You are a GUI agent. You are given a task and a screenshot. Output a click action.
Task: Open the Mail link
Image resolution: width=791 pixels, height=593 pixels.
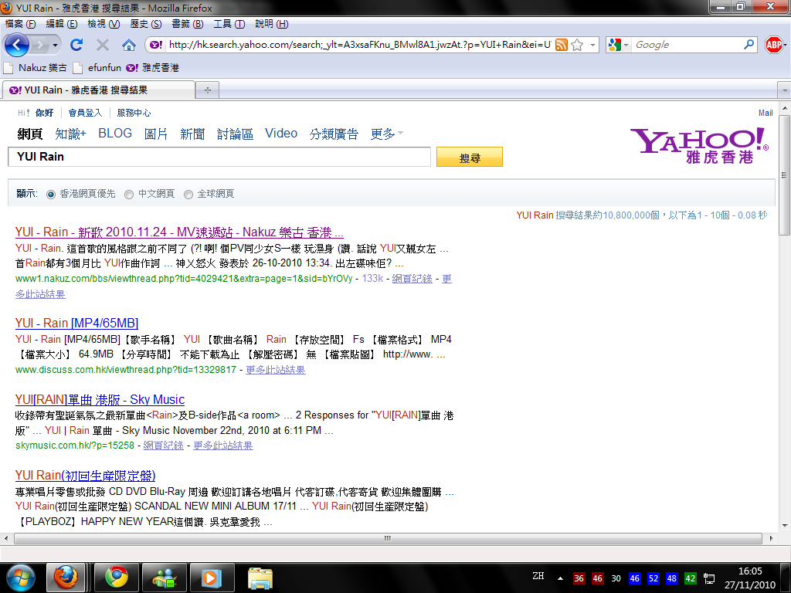[x=766, y=113]
